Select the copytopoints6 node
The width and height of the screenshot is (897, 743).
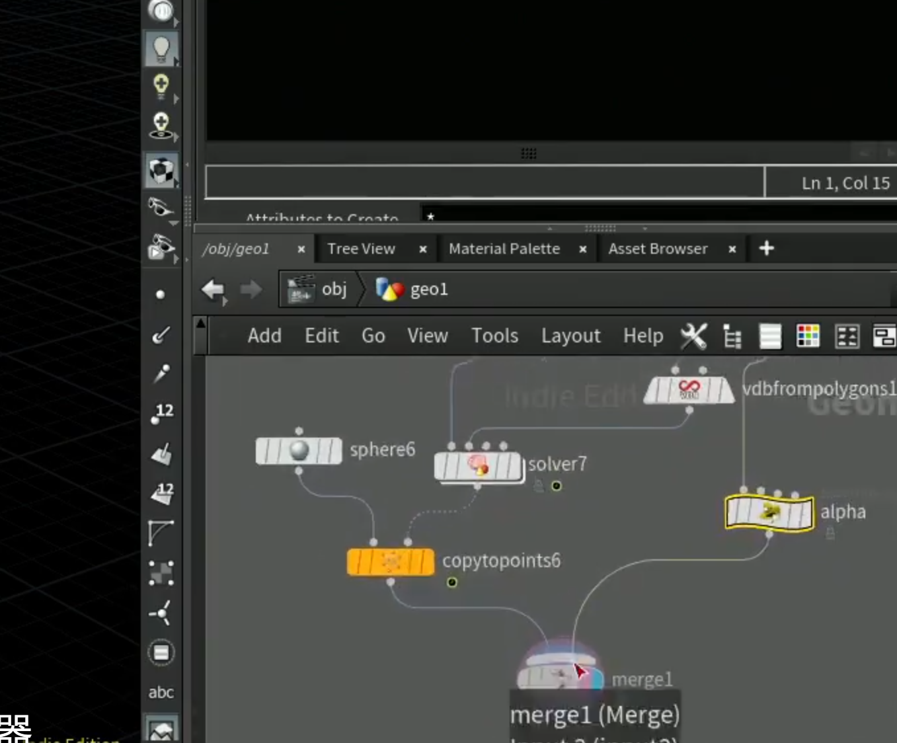click(391, 562)
